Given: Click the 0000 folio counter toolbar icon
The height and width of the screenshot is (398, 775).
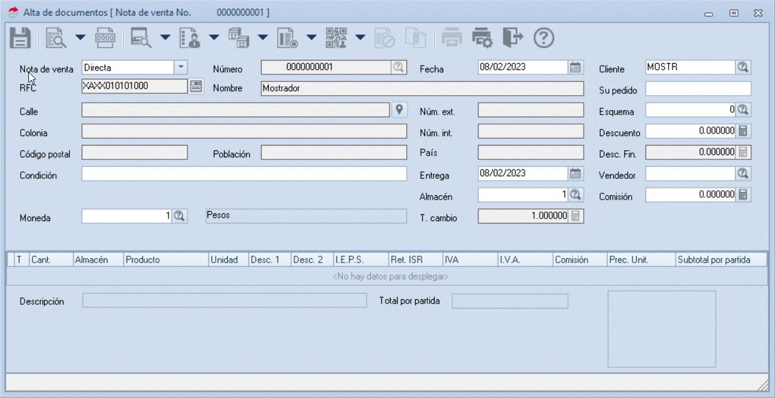Looking at the screenshot, I should [105, 38].
